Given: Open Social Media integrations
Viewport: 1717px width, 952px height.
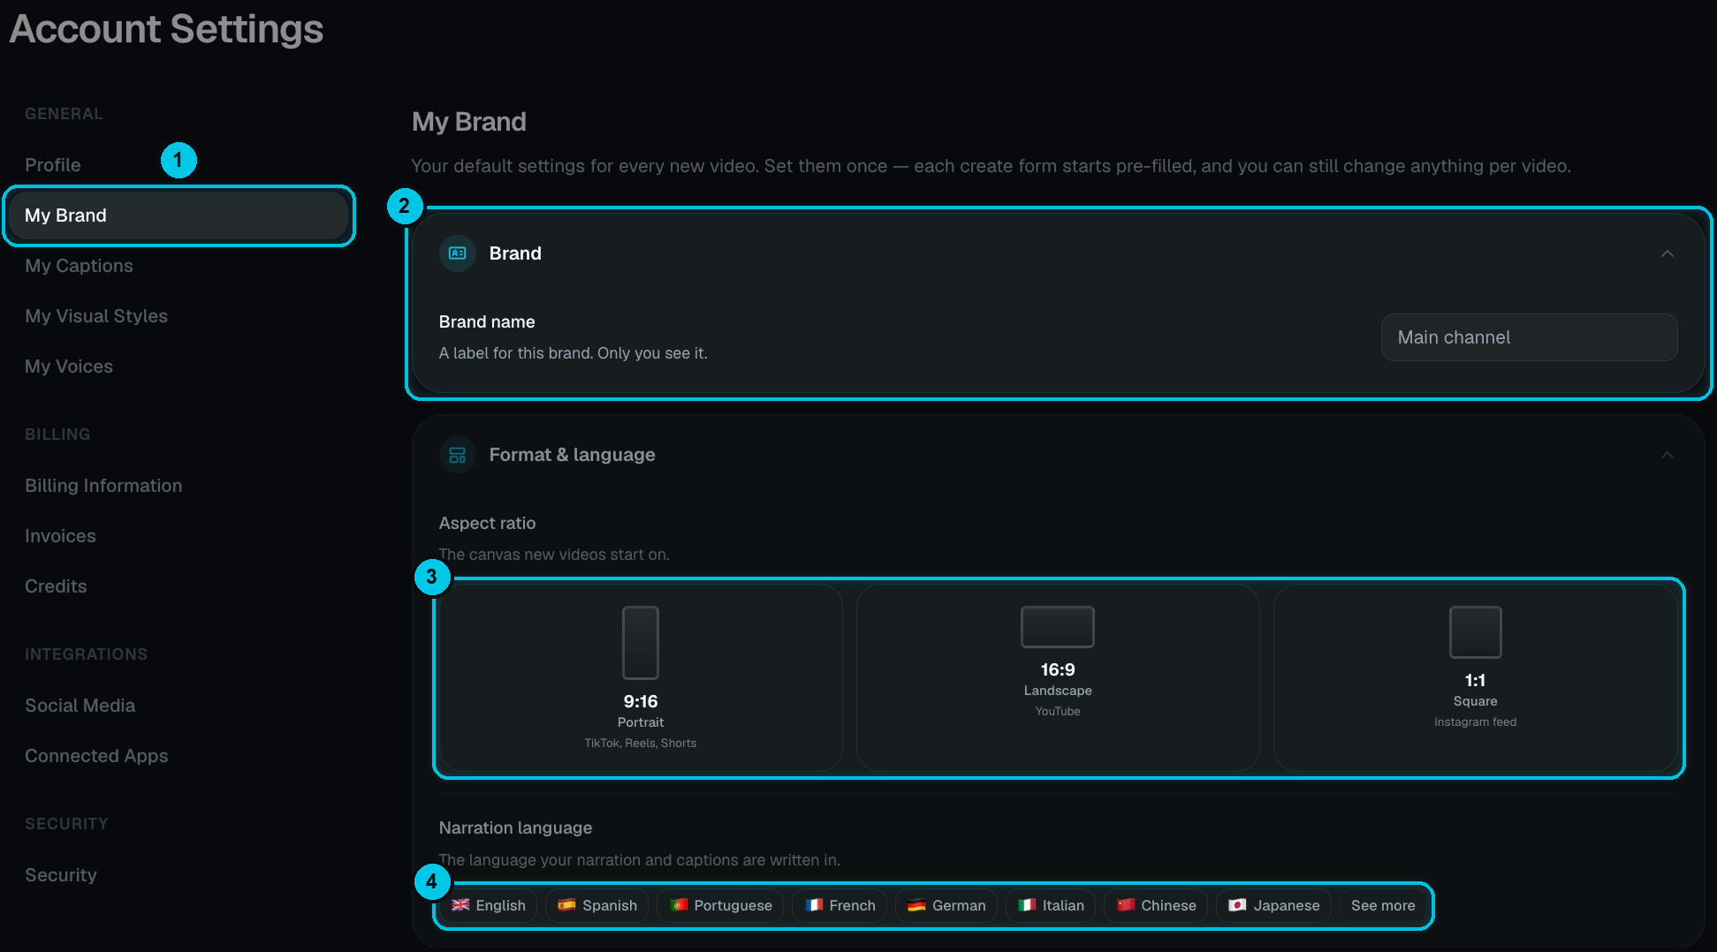Looking at the screenshot, I should (x=80, y=706).
